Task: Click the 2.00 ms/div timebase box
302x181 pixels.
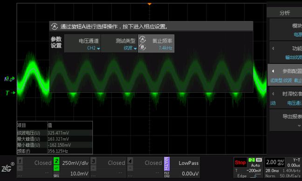Action: (x=275, y=162)
